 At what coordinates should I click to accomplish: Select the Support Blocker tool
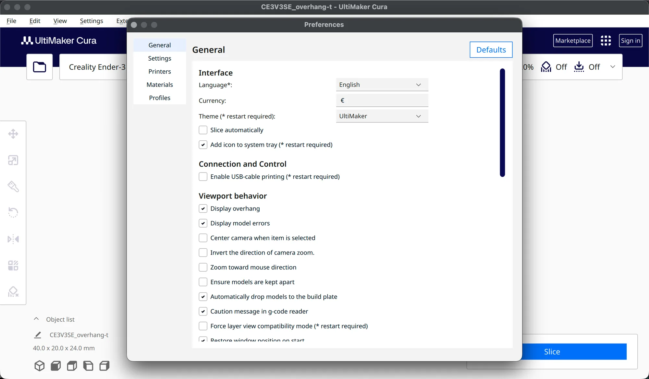tap(13, 292)
